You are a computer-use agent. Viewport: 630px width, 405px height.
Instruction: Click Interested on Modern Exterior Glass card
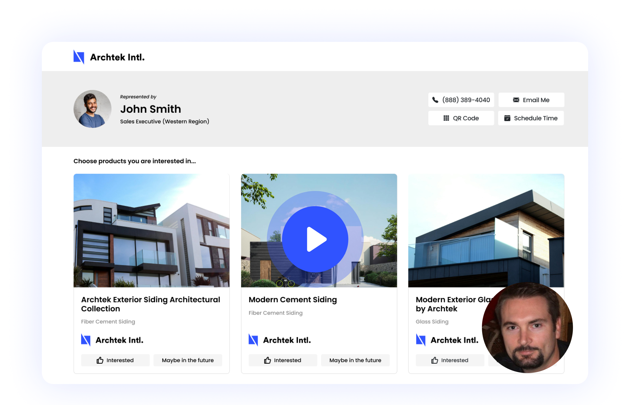[x=450, y=360]
